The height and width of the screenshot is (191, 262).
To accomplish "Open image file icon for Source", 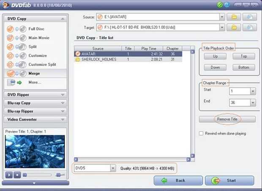I will tap(250, 17).
